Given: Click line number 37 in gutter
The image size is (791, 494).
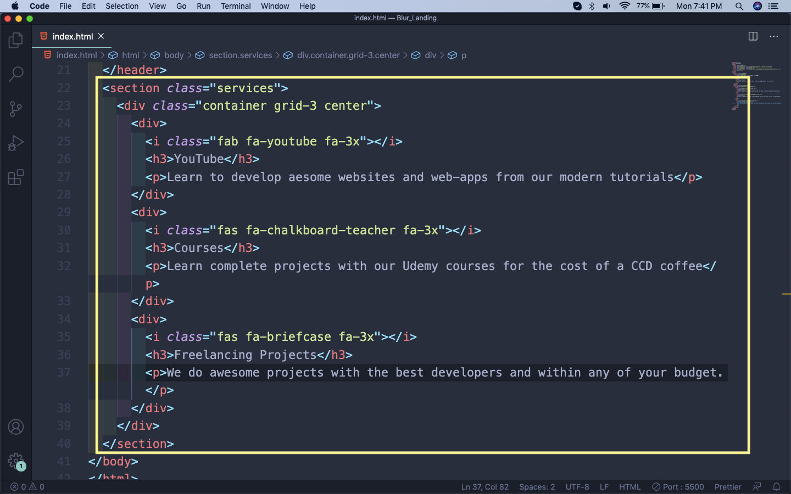Looking at the screenshot, I should pos(64,373).
